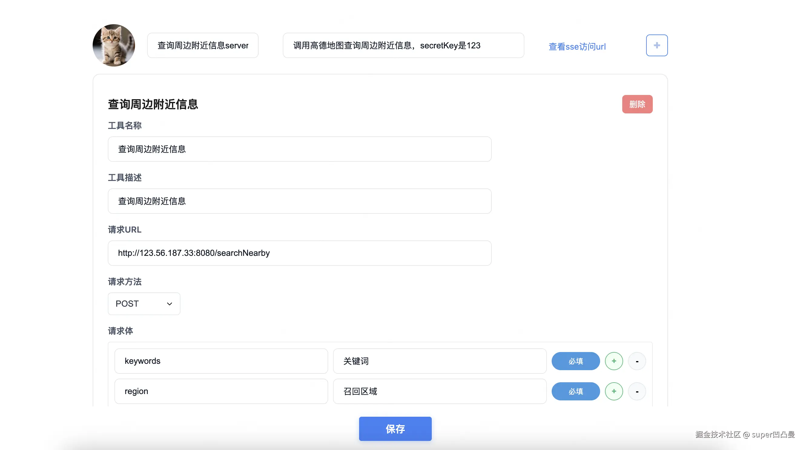Save the configuration with 保存
This screenshot has width=806, height=450.
coord(395,429)
